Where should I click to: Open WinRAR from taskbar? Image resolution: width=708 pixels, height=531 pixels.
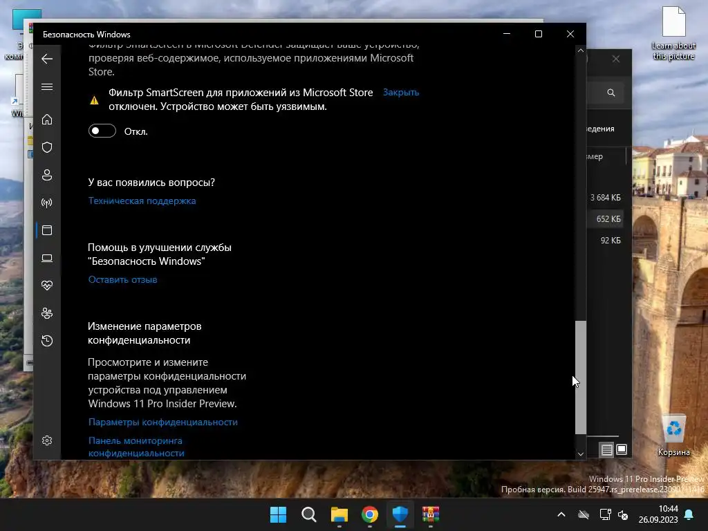click(431, 514)
